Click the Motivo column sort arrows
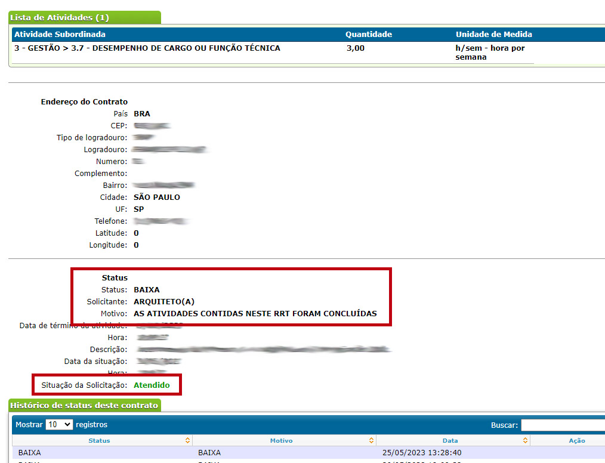Viewport: 605px width, 463px height. click(x=372, y=440)
